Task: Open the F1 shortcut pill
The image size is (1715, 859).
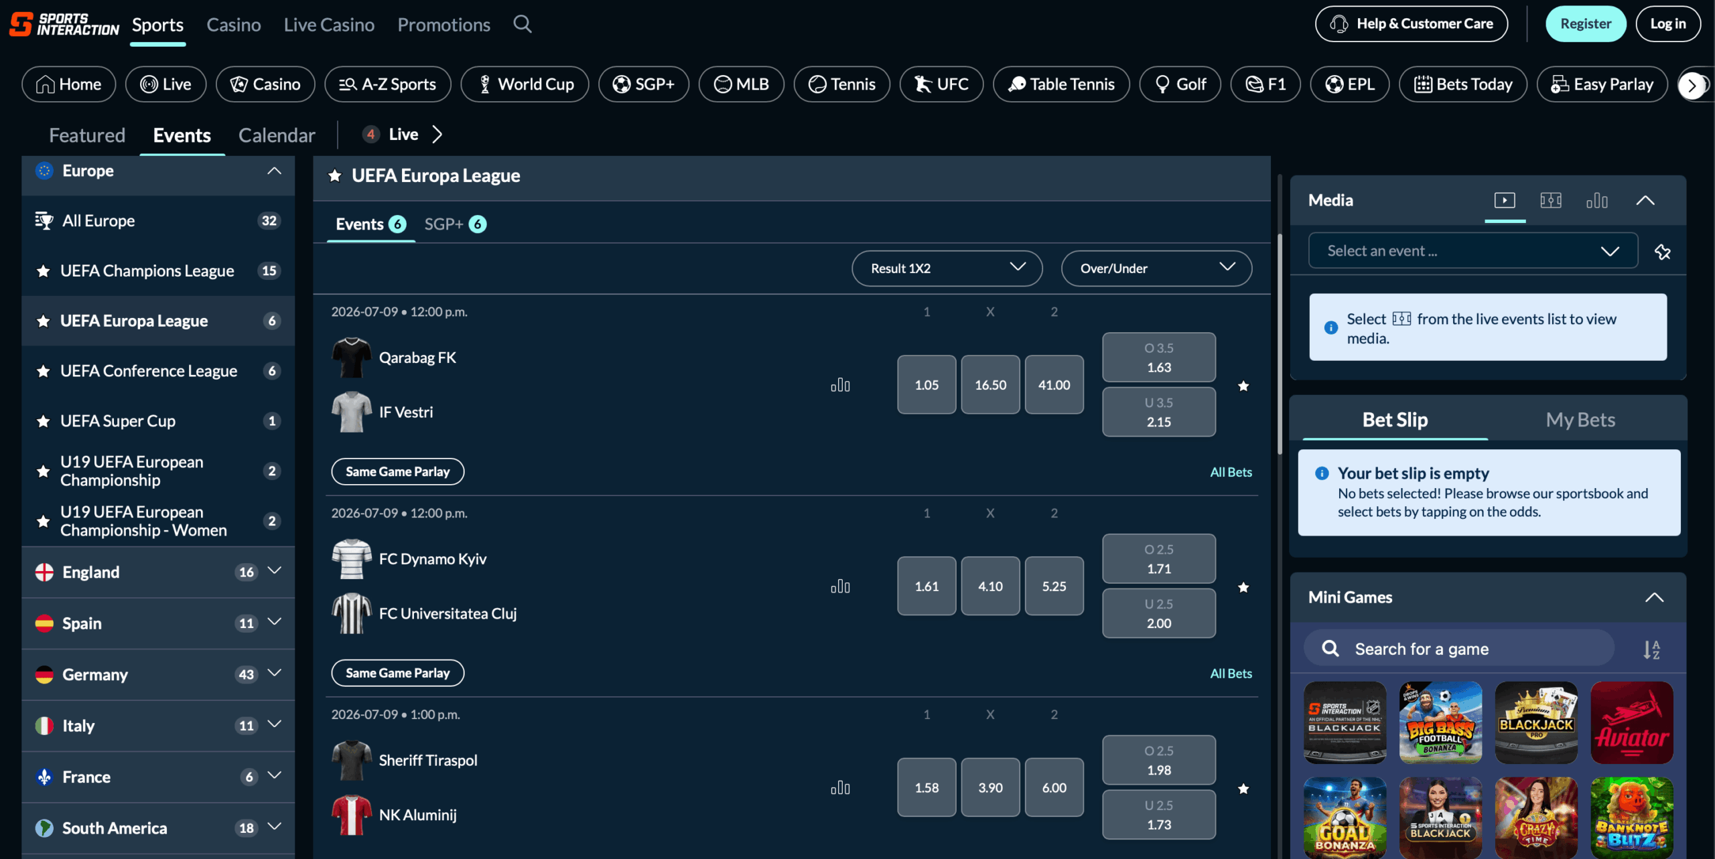Action: (1265, 84)
